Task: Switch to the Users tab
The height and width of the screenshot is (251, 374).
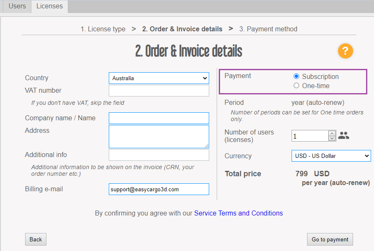Action: pos(17,6)
